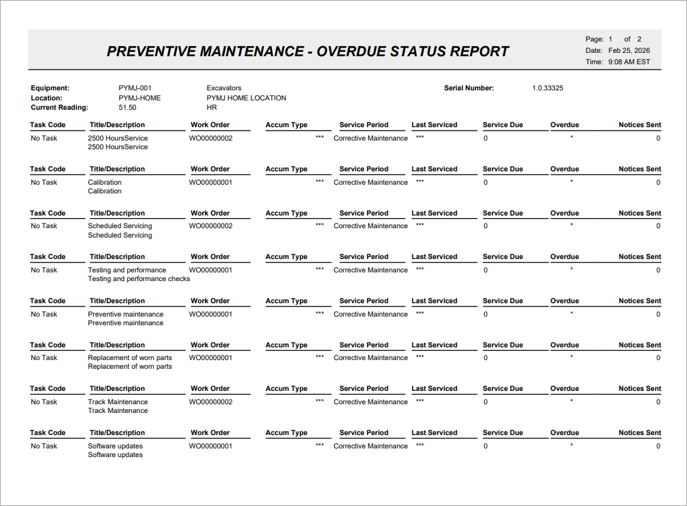The width and height of the screenshot is (687, 506).
Task: Click work order WO00000001 in Software updates row
Action: pos(210,446)
